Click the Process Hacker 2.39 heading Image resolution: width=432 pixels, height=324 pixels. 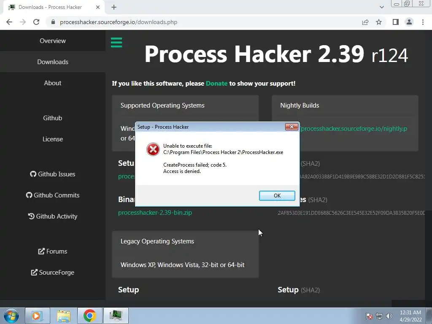point(276,54)
